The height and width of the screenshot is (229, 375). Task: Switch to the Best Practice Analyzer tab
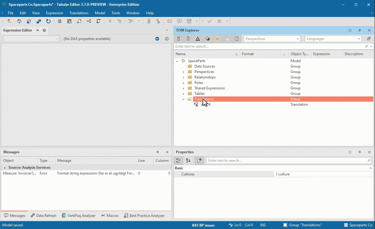click(x=144, y=216)
